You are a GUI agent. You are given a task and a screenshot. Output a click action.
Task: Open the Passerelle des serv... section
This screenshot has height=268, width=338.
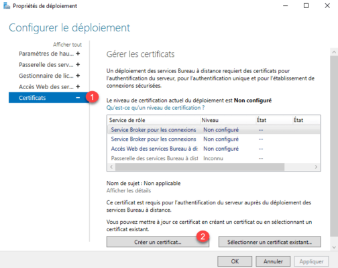46,64
